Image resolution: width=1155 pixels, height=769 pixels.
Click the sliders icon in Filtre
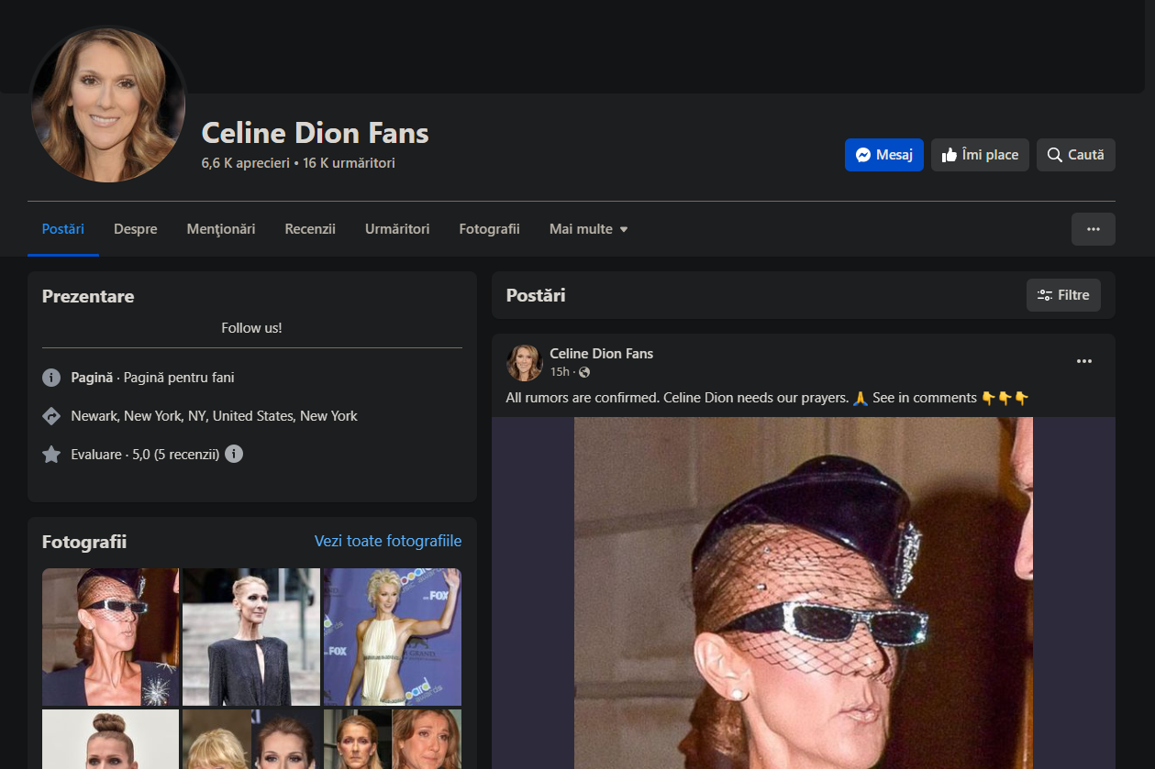coord(1044,295)
